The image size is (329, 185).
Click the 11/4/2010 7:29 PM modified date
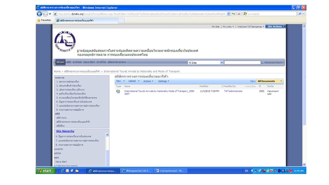209,91
